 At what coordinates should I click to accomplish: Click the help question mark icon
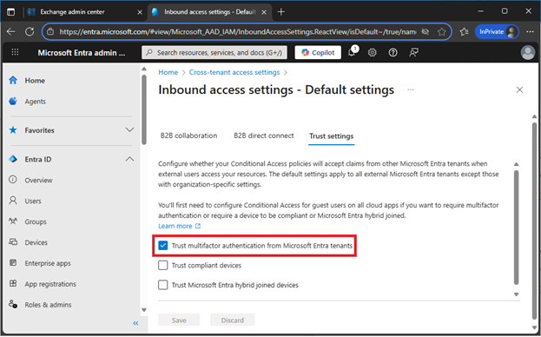click(x=393, y=52)
